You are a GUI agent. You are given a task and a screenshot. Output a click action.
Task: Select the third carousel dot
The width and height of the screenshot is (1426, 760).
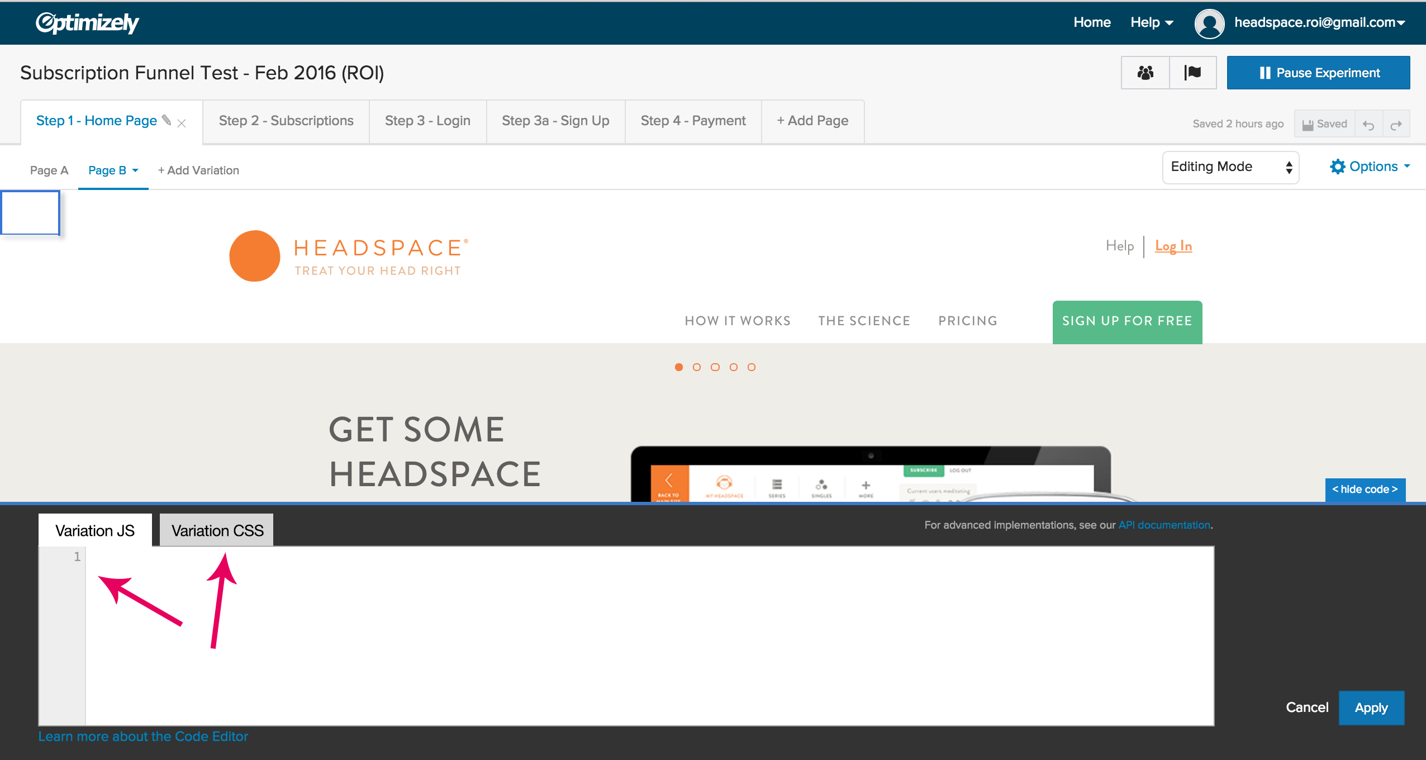click(715, 367)
